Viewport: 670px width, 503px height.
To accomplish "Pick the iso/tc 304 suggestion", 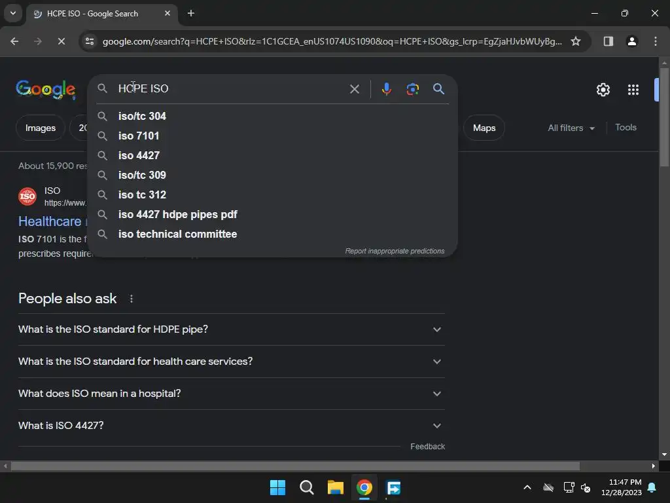I will (x=272, y=116).
